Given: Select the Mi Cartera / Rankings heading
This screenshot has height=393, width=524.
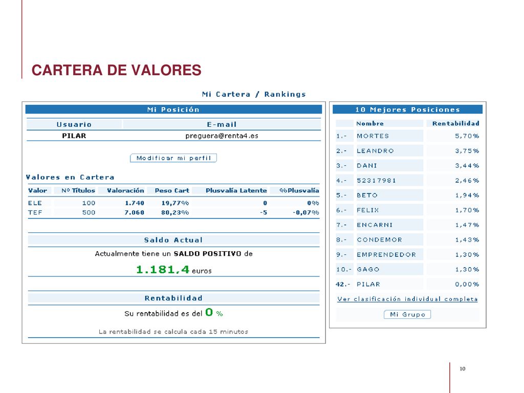Looking at the screenshot, I should 254,94.
